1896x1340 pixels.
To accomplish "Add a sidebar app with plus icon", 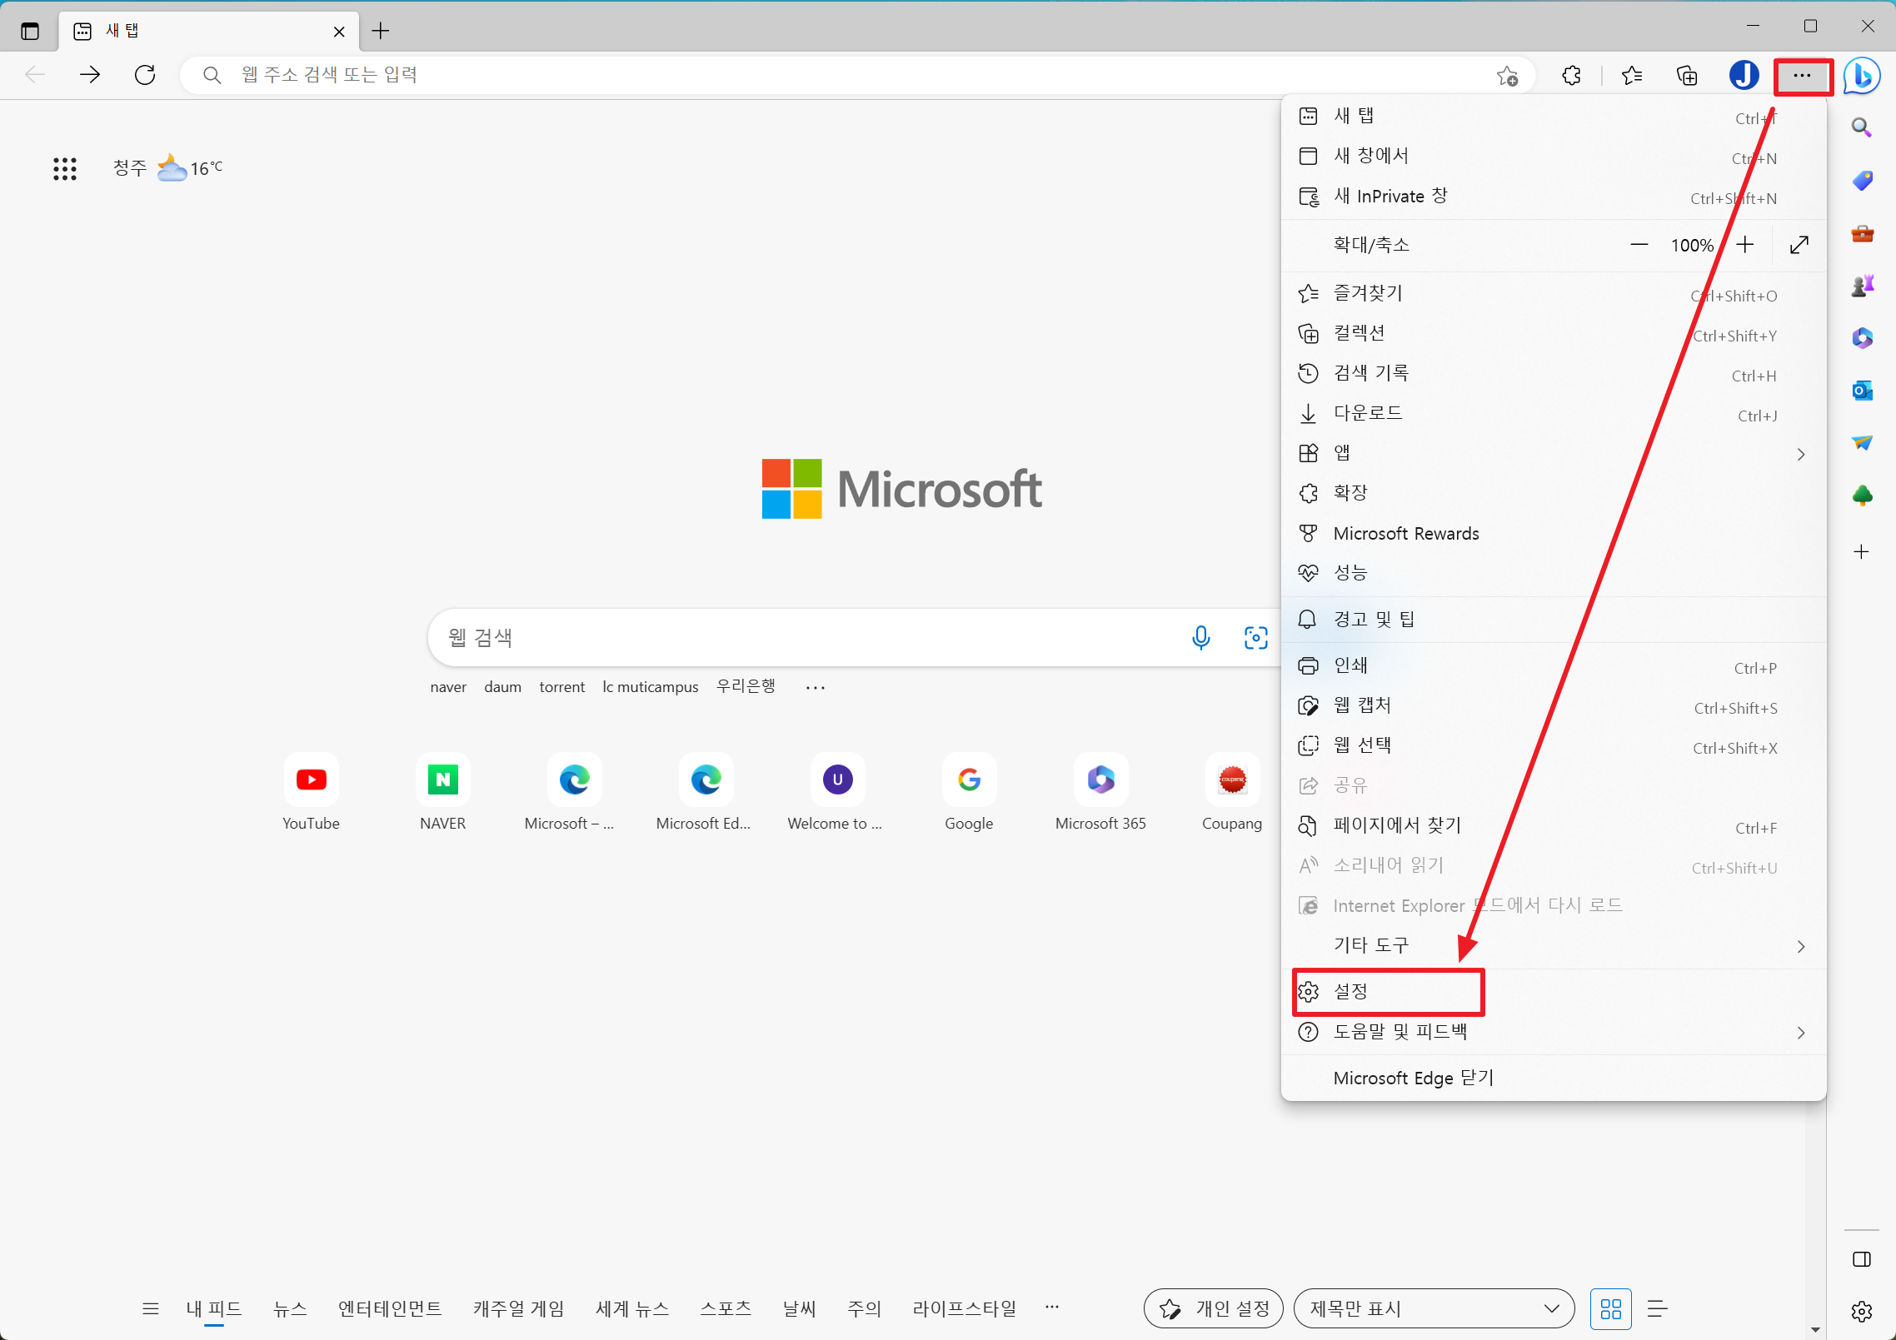I will pos(1862,551).
